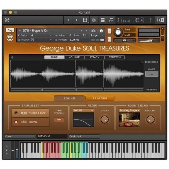
Task: Take a snapshot with camera icon
Action: (93, 31)
